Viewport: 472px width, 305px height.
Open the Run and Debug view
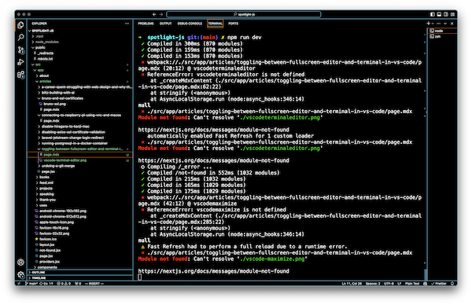coord(20,62)
